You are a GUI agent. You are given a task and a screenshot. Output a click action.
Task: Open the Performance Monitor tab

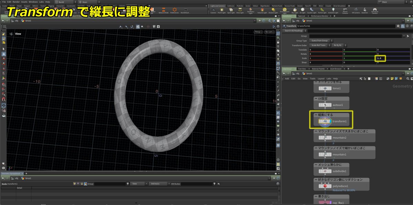(x=319, y=16)
